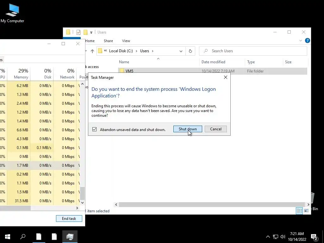Click the quick access New folder icon
This screenshot has width=324, height=243.
85,32
